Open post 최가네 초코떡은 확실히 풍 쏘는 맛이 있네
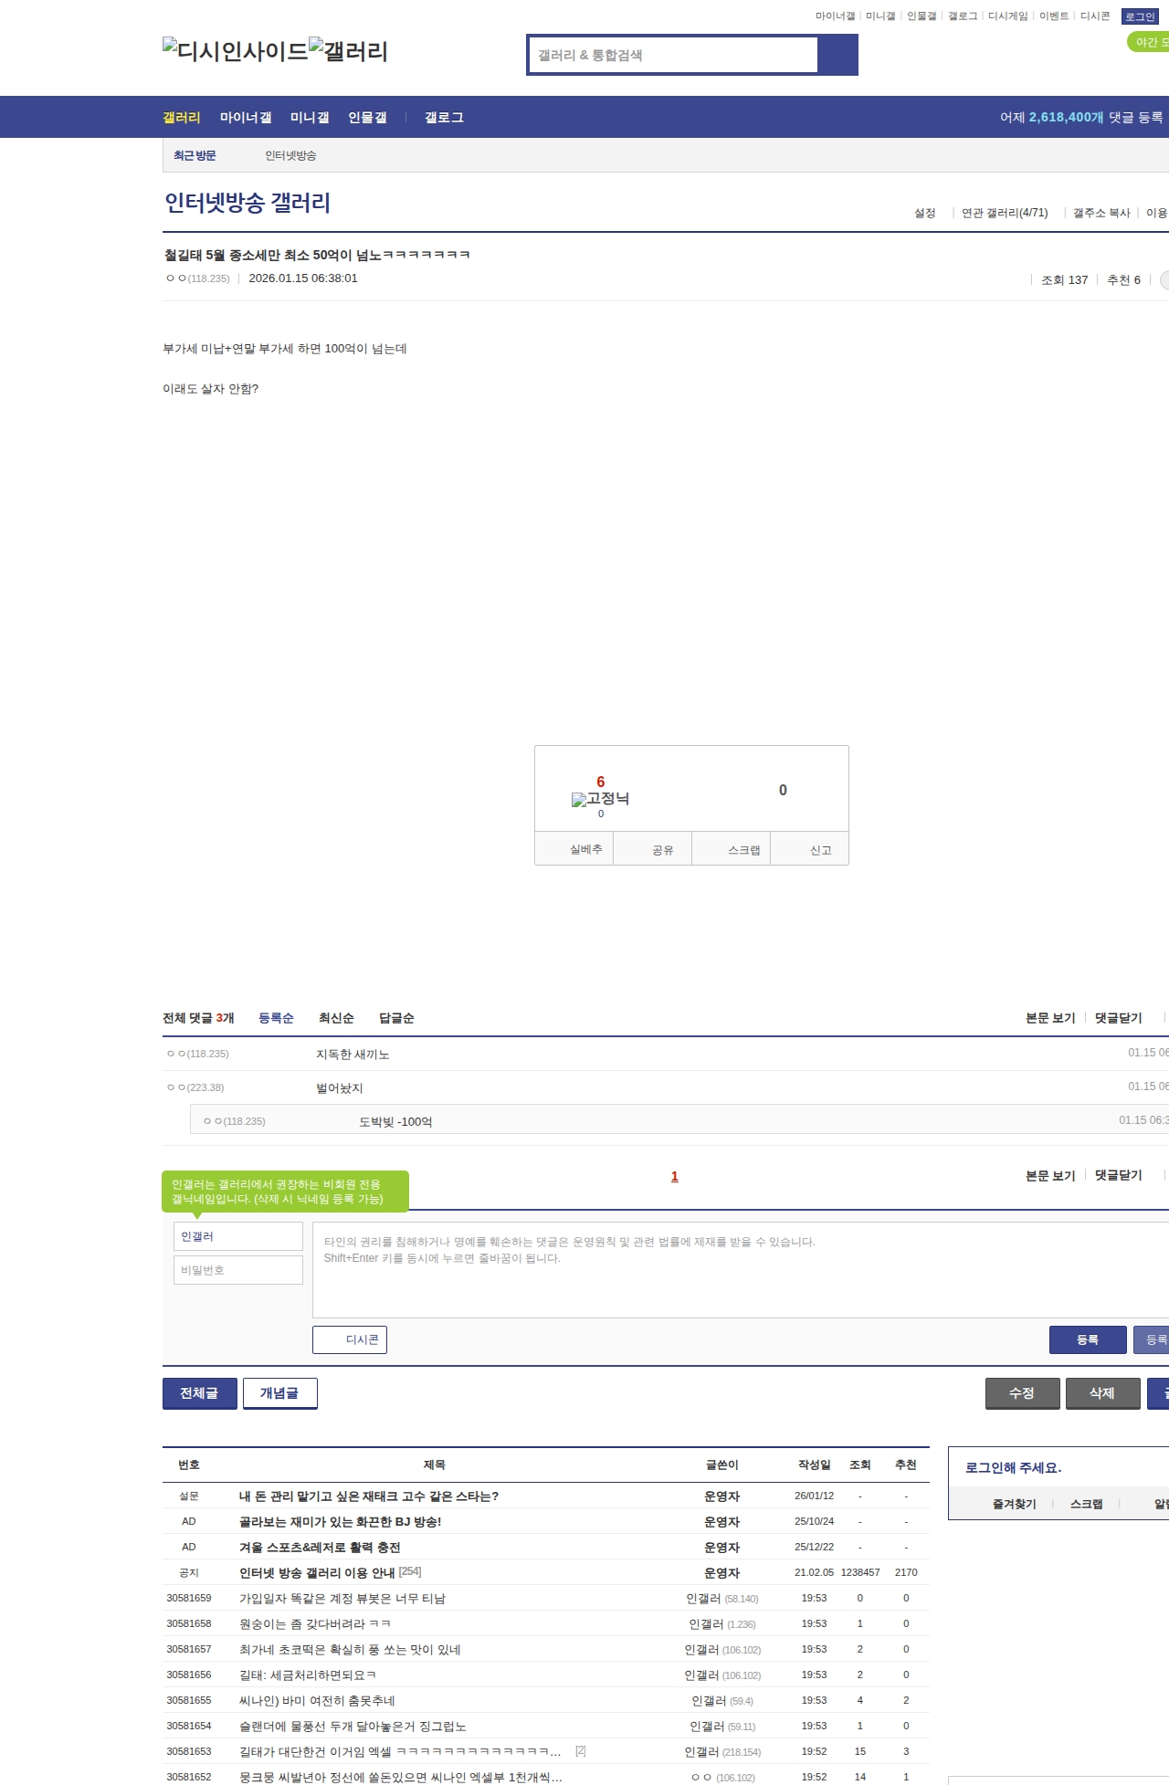The height and width of the screenshot is (1785, 1169). tap(350, 1650)
